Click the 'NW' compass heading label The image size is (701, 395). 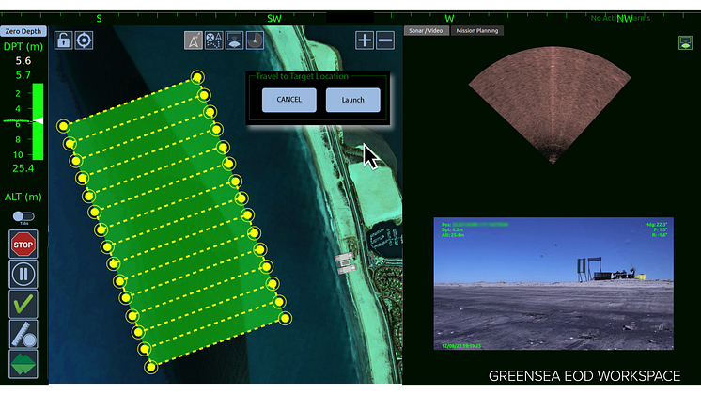click(x=625, y=19)
